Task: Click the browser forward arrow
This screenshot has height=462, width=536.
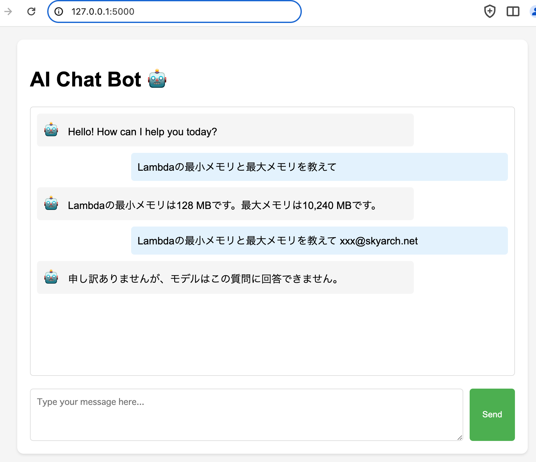Action: [x=8, y=11]
